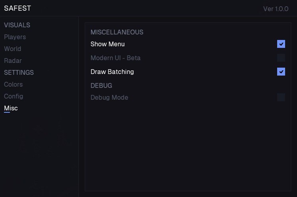Open the Config settings page

pos(13,96)
